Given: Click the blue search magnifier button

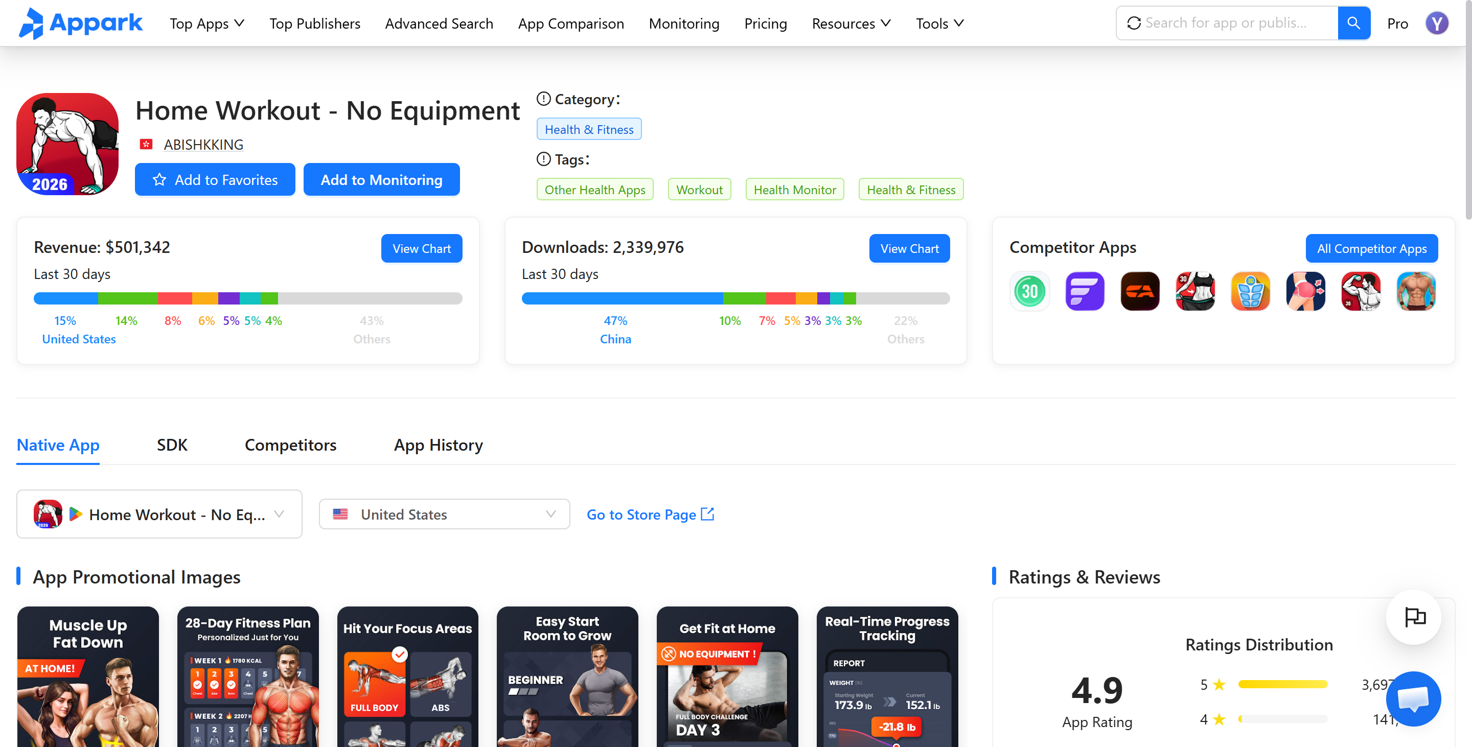Looking at the screenshot, I should point(1353,23).
